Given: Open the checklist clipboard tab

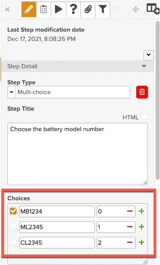Looking at the screenshot, I should [44, 9].
